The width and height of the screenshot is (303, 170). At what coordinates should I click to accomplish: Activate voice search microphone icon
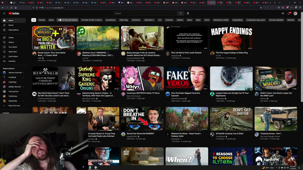[x=188, y=13]
